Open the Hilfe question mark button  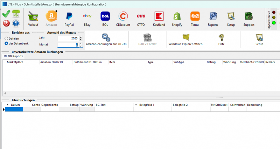tap(221, 39)
